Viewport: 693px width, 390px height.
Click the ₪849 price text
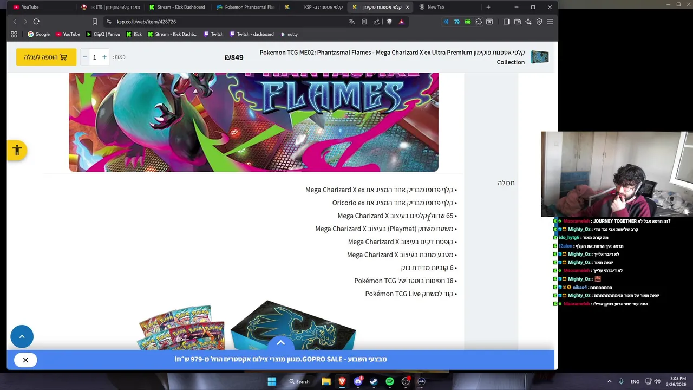tap(234, 57)
